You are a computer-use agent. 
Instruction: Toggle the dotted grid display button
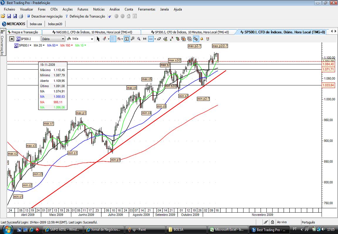pyautogui.click(x=113, y=39)
